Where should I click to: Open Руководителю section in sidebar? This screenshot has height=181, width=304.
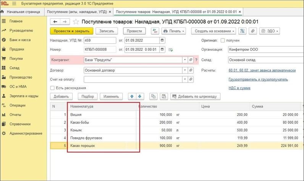21,30
